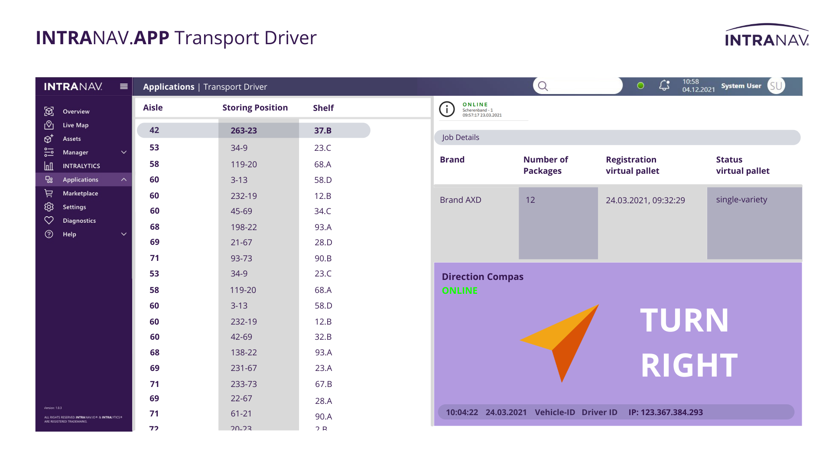Open Settings gear icon
Image resolution: width=832 pixels, height=468 pixels.
point(49,207)
